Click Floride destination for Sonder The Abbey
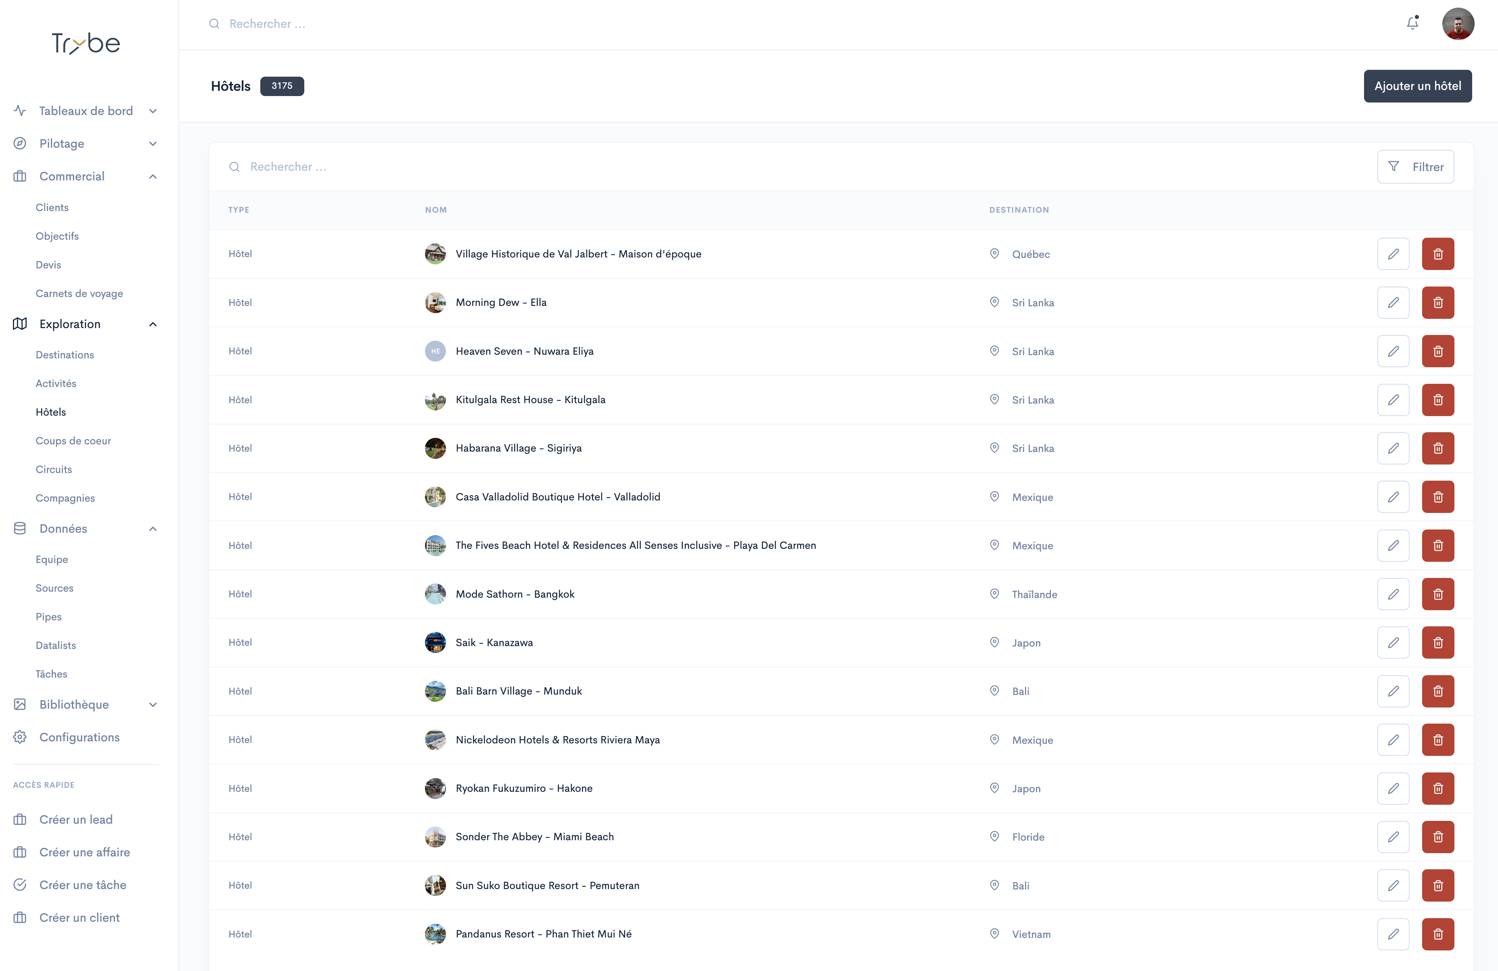 (x=1028, y=837)
